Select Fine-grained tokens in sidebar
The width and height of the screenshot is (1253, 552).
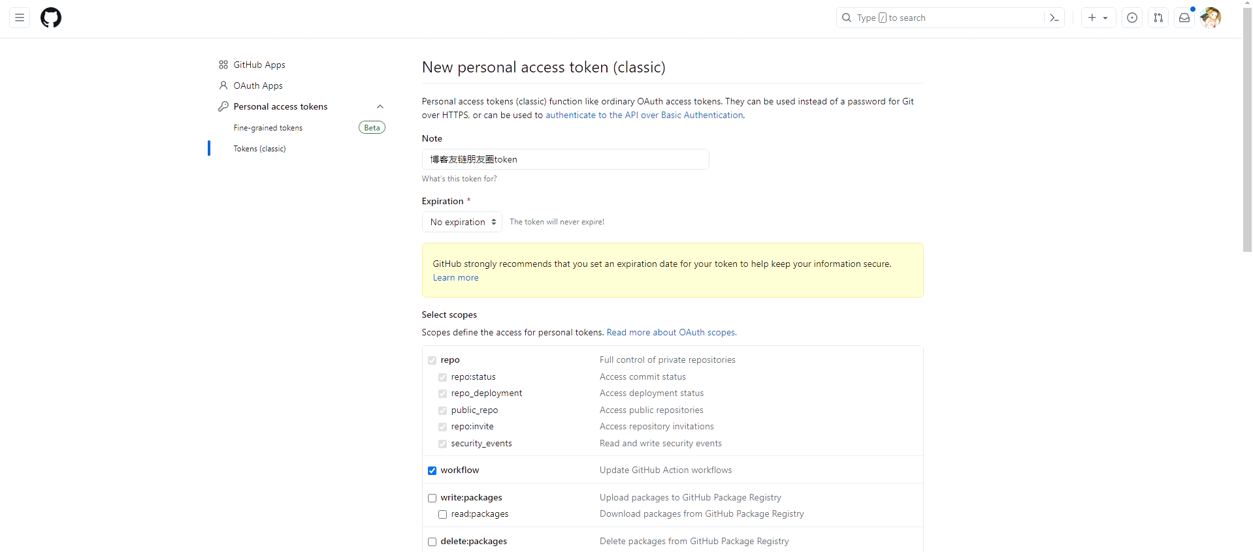pyautogui.click(x=268, y=128)
